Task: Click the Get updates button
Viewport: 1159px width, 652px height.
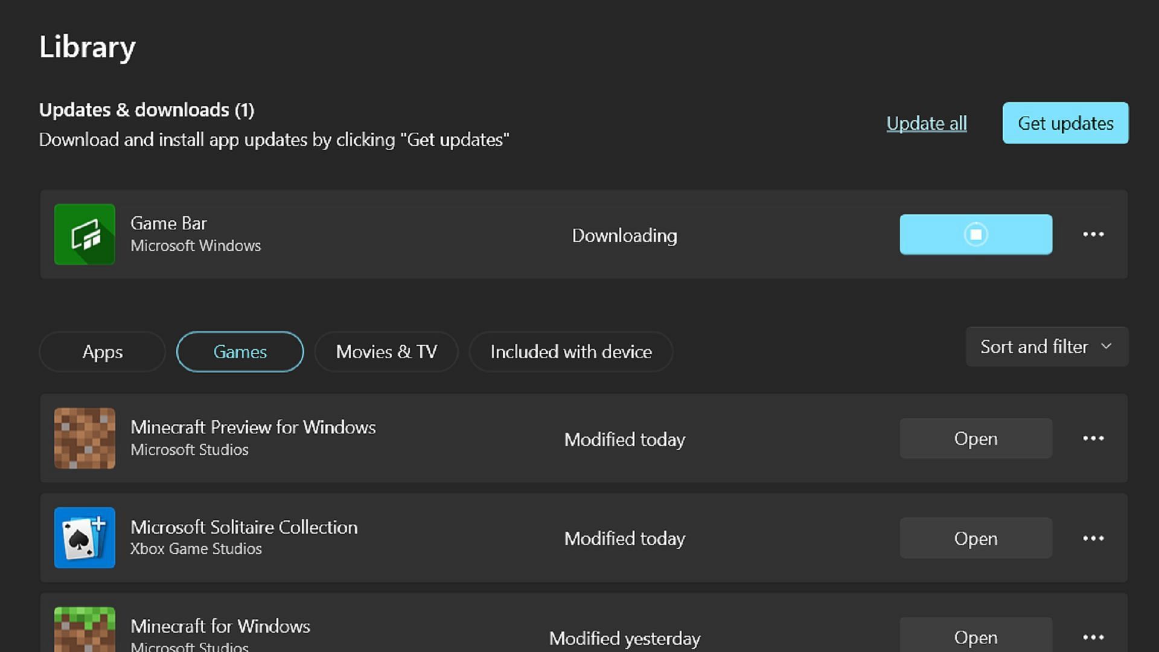Action: (x=1065, y=123)
